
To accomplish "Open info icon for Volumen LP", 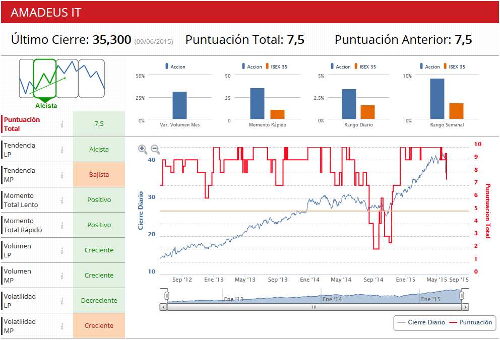I will point(62,250).
